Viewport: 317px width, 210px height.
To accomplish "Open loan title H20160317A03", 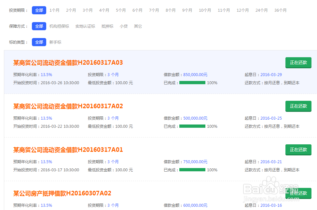I will [68, 63].
